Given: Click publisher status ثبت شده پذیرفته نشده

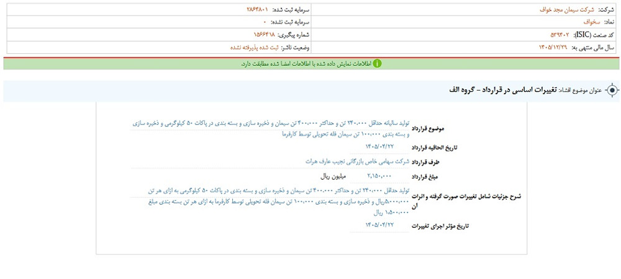Looking at the screenshot, I should 254,47.
